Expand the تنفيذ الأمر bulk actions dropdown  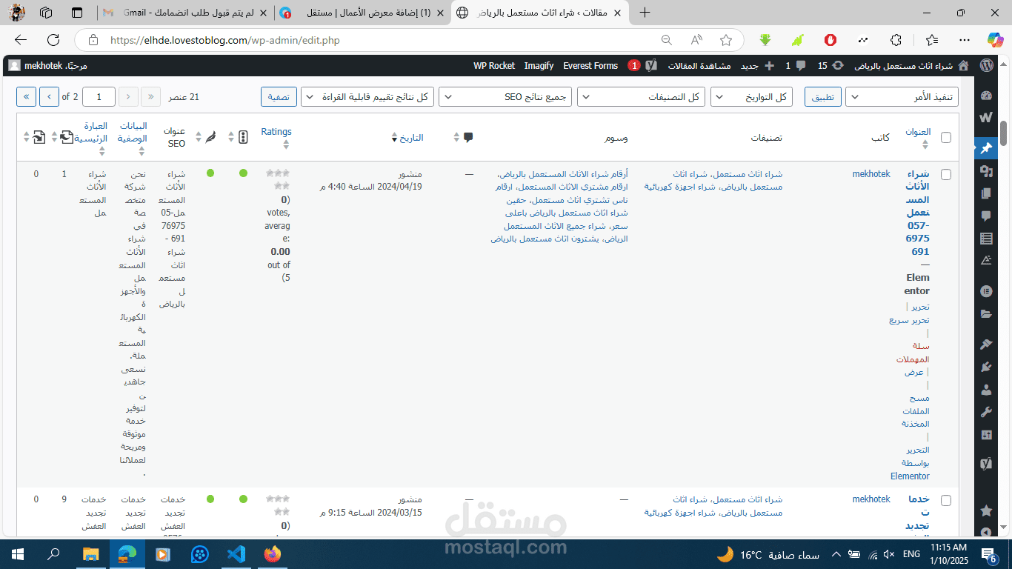click(x=902, y=96)
